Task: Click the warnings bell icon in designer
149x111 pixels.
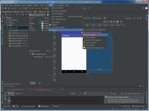Action: click(x=121, y=22)
